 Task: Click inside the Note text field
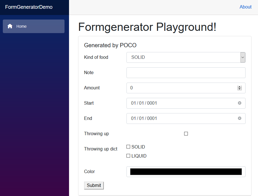coord(186,72)
